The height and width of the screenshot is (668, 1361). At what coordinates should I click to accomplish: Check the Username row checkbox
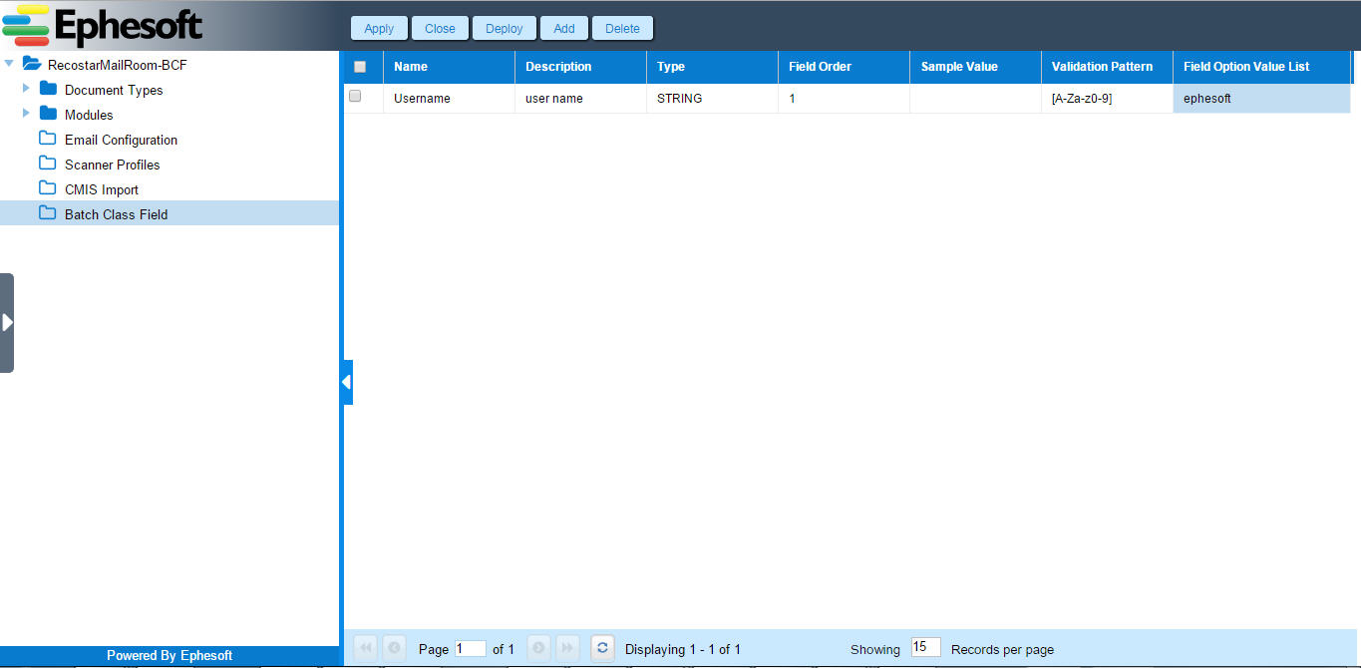point(354,97)
